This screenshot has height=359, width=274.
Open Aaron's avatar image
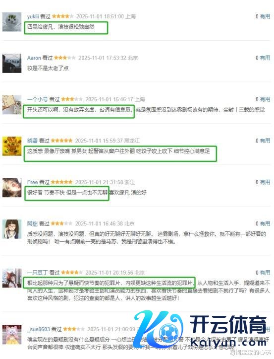tap(12, 64)
